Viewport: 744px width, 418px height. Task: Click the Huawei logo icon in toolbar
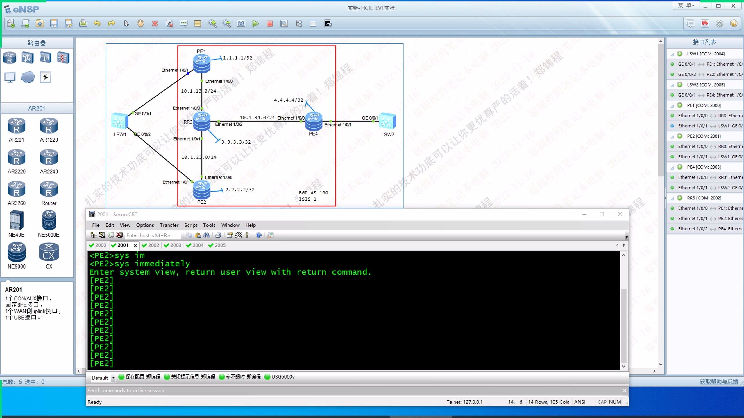tap(705, 24)
